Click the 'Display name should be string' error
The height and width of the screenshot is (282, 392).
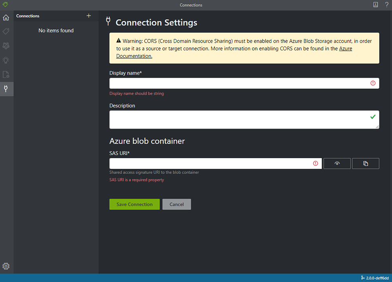[x=136, y=94]
